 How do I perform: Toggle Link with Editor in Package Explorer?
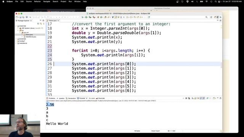[41, 24]
